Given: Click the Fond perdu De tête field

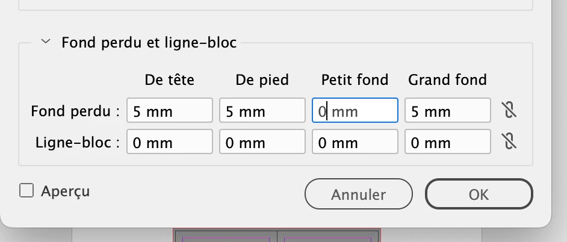Looking at the screenshot, I should [x=169, y=111].
